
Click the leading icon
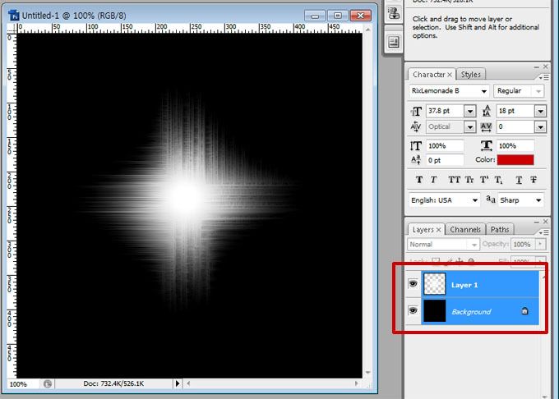(487, 111)
